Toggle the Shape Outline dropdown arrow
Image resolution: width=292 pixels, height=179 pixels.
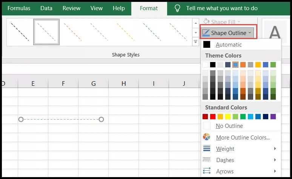point(250,33)
